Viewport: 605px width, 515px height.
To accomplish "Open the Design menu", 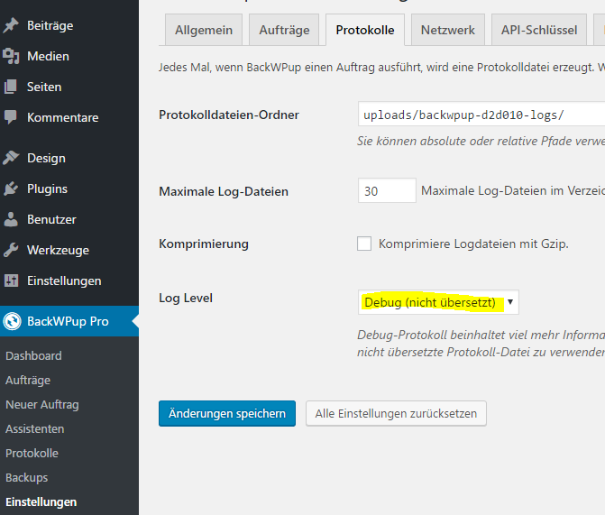I will click(69, 158).
